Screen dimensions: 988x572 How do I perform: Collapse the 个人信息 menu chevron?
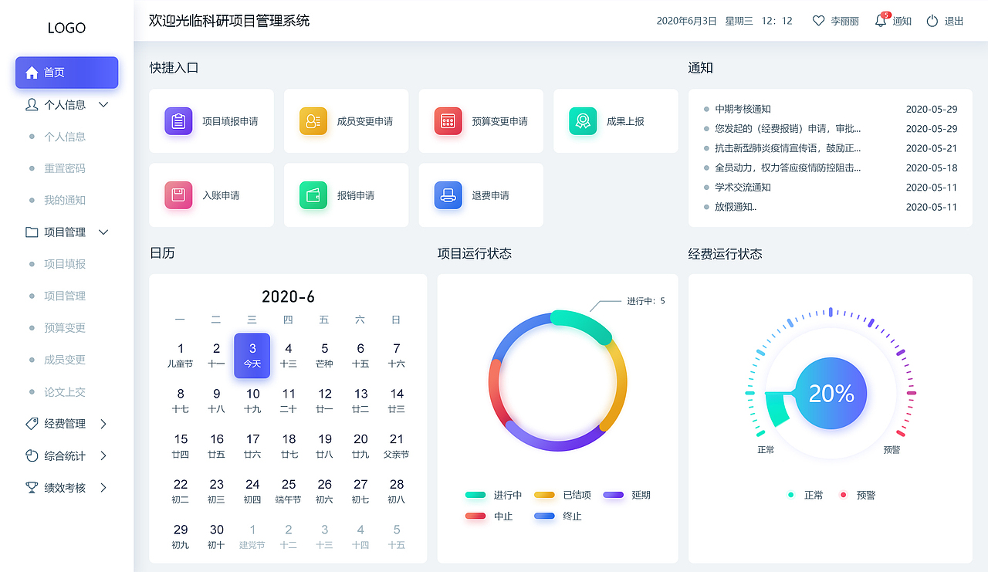tap(103, 104)
